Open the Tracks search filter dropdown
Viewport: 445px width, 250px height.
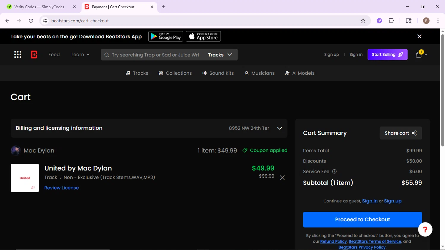(x=220, y=55)
